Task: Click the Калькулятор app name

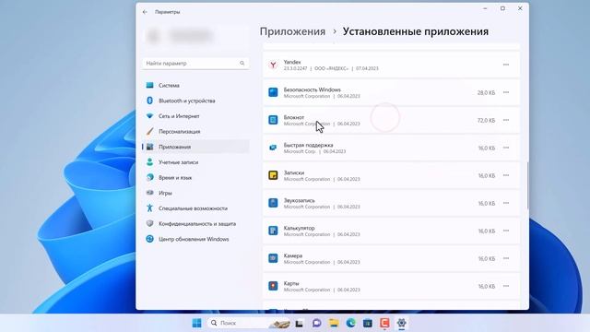Action: pyautogui.click(x=299, y=228)
